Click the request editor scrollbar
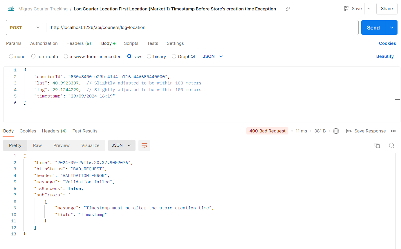The width and height of the screenshot is (401, 249). [398, 95]
